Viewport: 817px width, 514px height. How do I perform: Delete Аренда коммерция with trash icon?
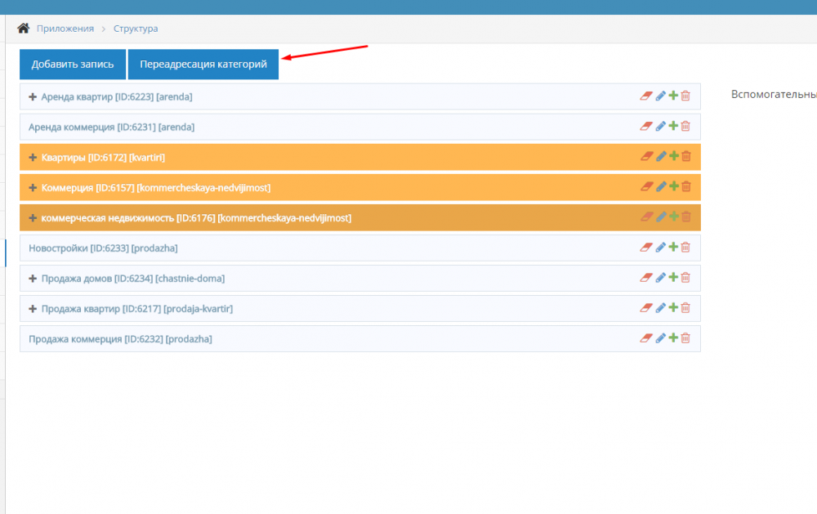pos(685,126)
